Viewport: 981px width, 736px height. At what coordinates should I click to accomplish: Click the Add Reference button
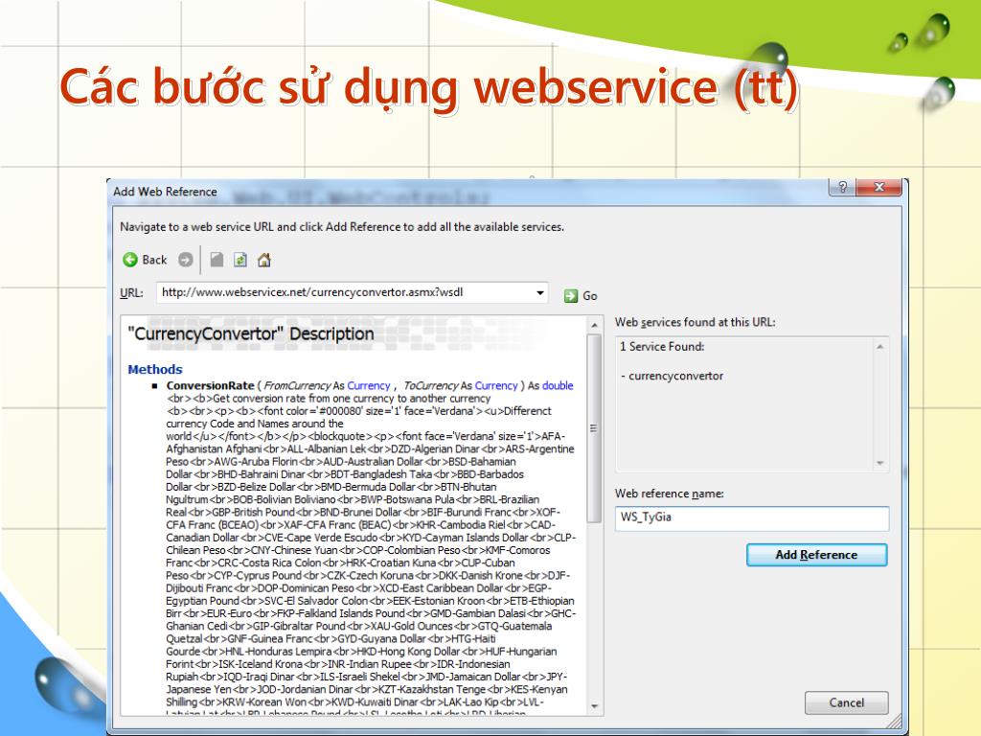coord(816,555)
